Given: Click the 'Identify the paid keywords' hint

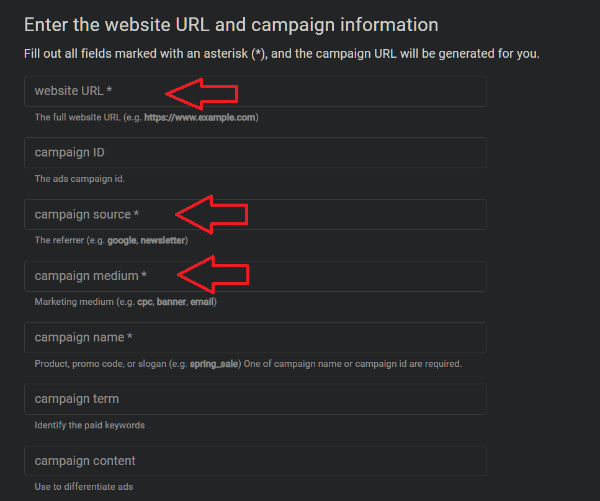Looking at the screenshot, I should [x=90, y=425].
